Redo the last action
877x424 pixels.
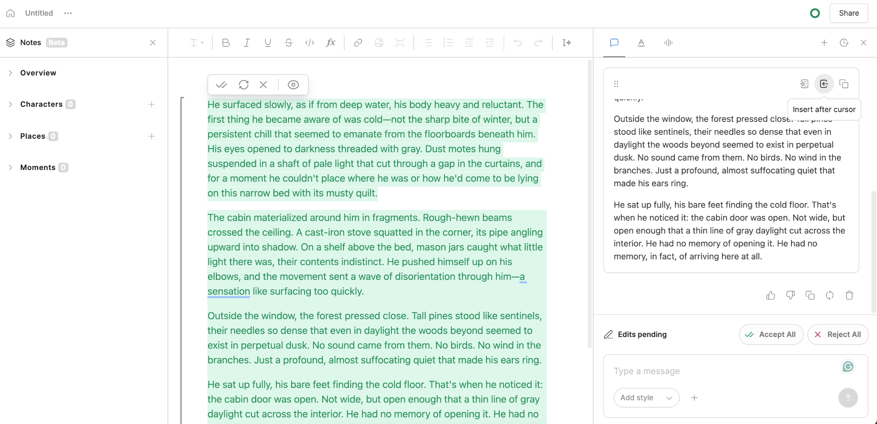click(x=539, y=43)
